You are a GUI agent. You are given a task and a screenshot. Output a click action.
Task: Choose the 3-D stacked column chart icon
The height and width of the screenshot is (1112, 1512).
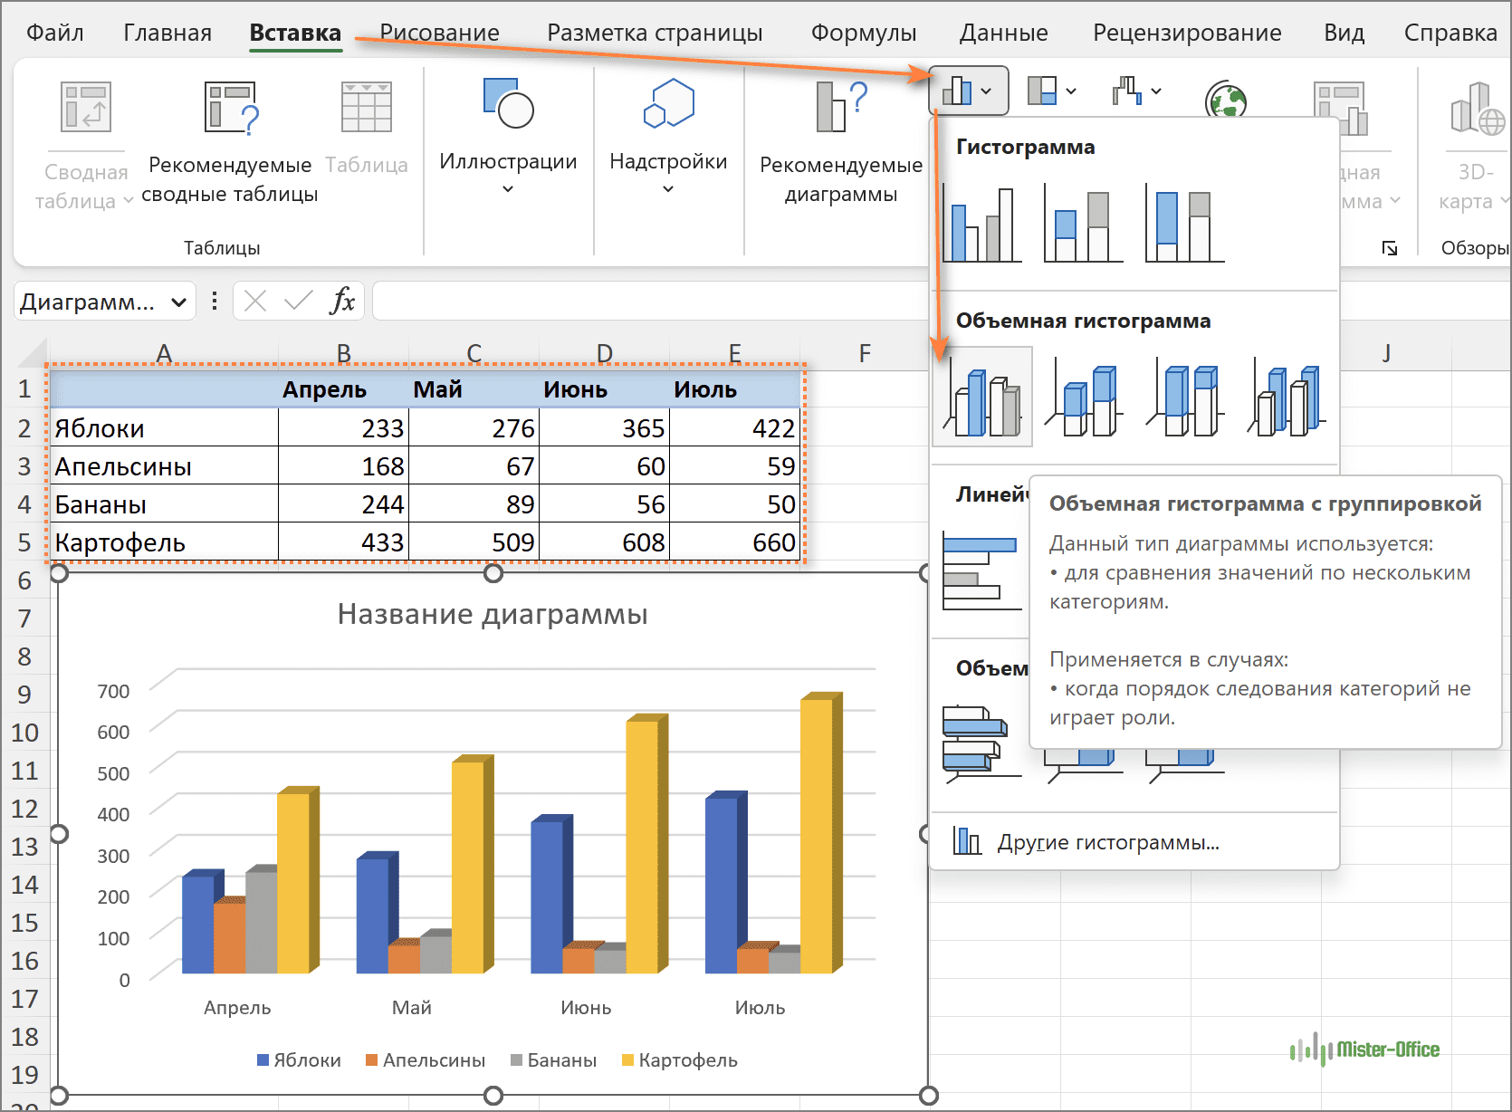[1084, 398]
